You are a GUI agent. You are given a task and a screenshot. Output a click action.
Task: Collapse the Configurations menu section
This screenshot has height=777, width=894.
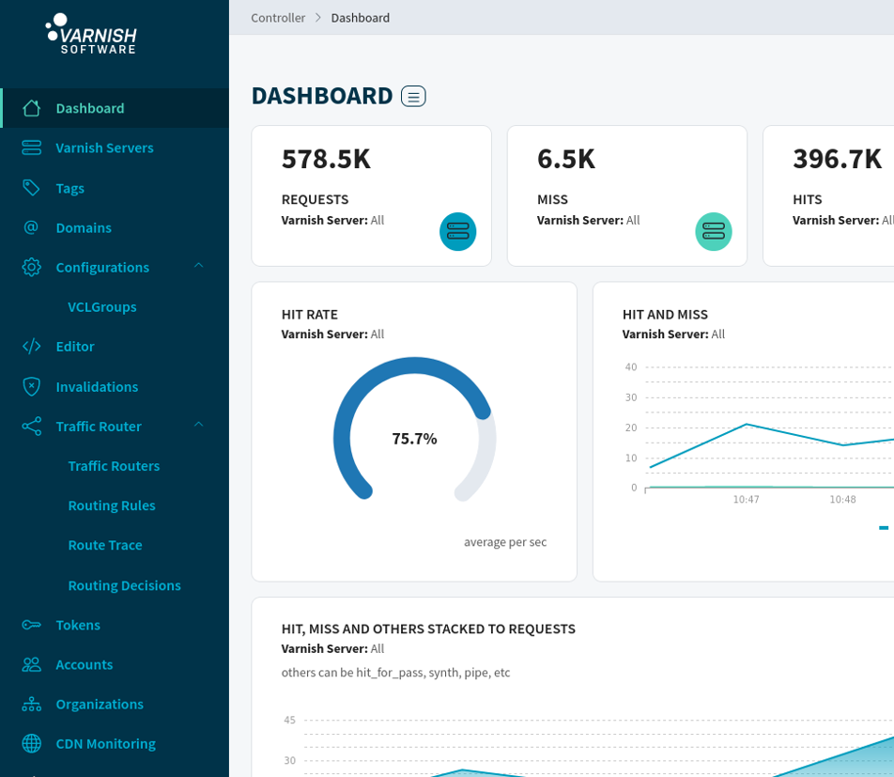(x=198, y=267)
